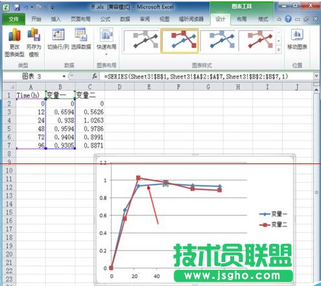Expand the formula bar using right arrow
This screenshot has height=286, width=321.
click(316, 76)
